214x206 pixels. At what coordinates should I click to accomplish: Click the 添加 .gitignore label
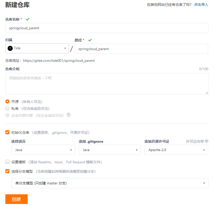coord(91,141)
